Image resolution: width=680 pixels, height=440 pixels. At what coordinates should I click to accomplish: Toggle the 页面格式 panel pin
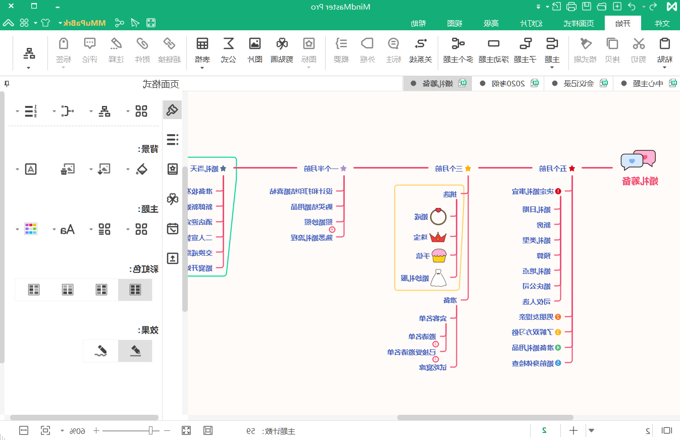point(6,84)
